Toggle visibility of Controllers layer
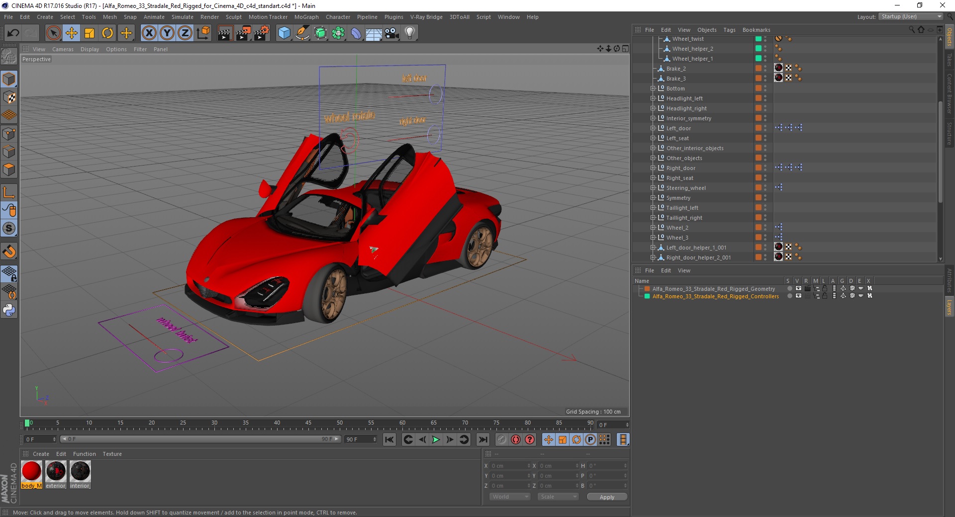955x517 pixels. pos(798,296)
